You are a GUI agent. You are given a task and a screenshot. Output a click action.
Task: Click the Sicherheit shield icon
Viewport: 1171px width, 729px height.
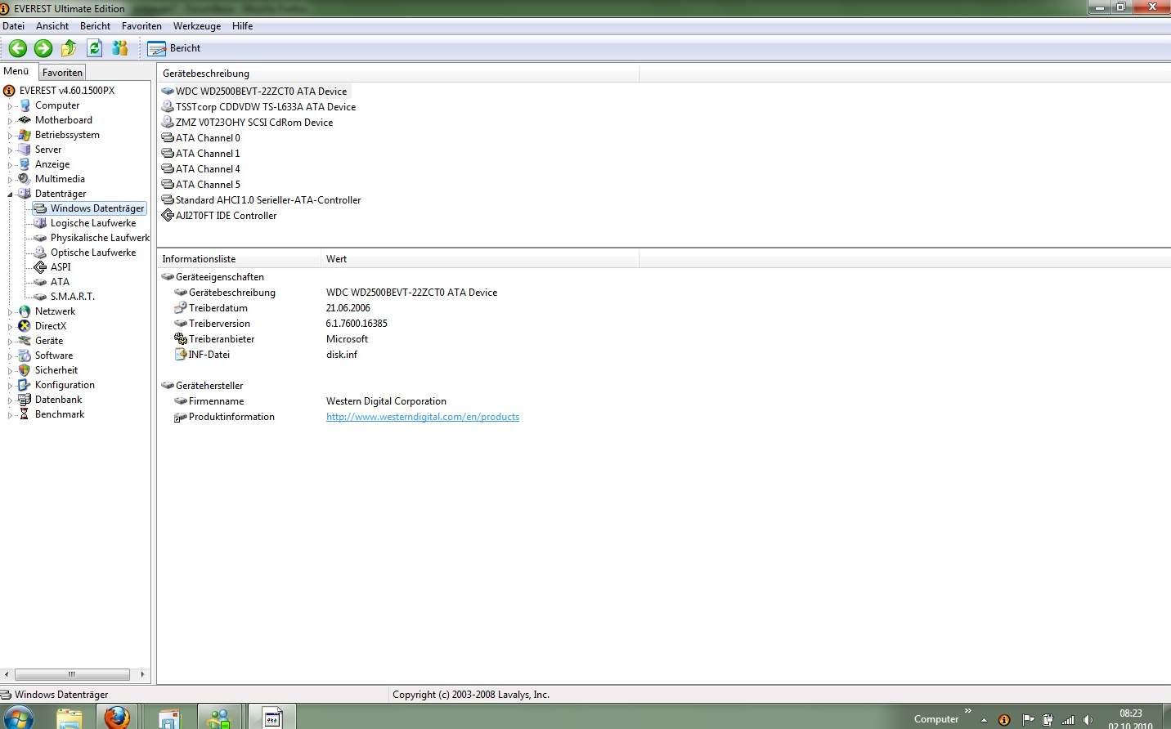point(25,370)
